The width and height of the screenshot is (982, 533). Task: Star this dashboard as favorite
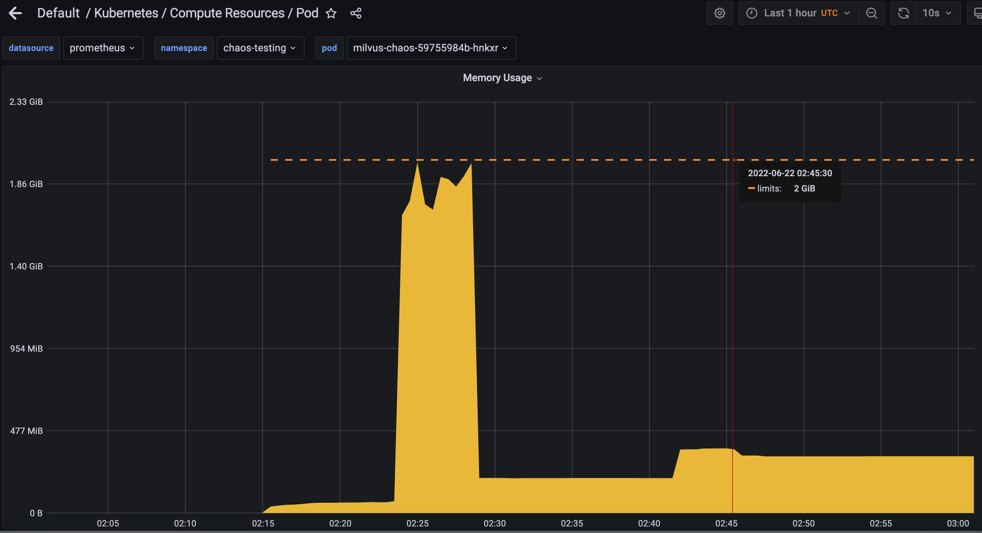(x=331, y=13)
